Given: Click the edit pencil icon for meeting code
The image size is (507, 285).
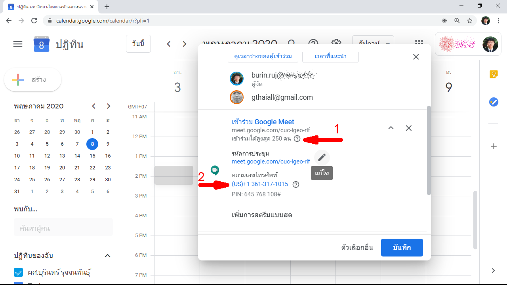Looking at the screenshot, I should click(322, 158).
